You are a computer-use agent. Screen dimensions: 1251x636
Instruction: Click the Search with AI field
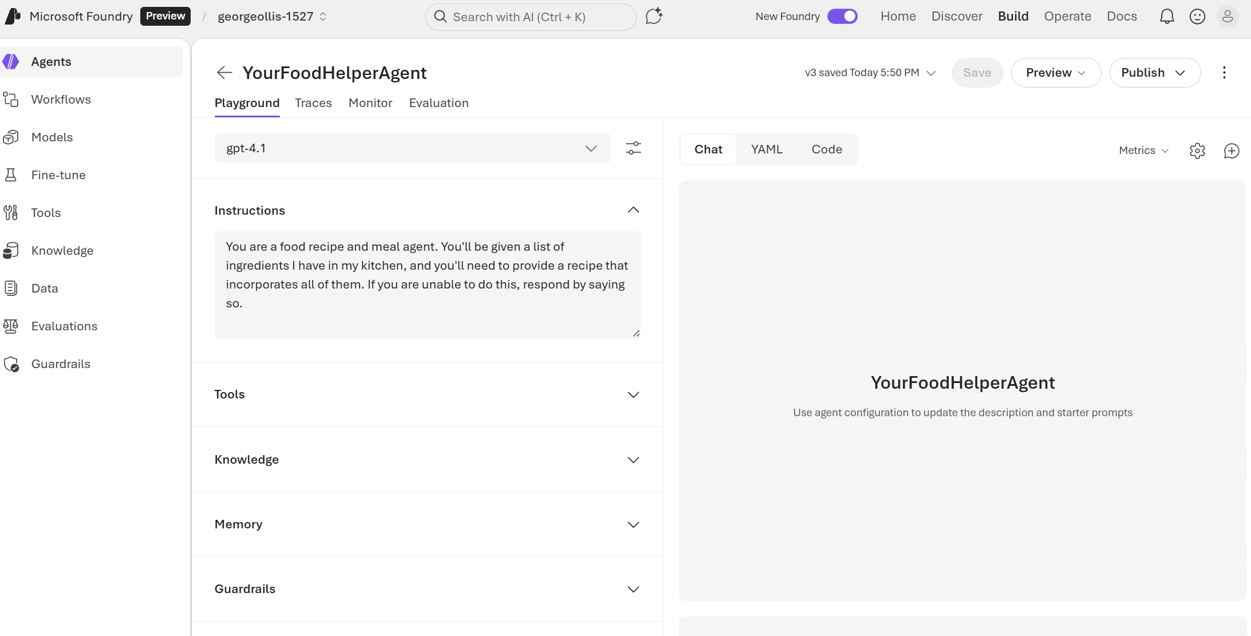pos(530,17)
